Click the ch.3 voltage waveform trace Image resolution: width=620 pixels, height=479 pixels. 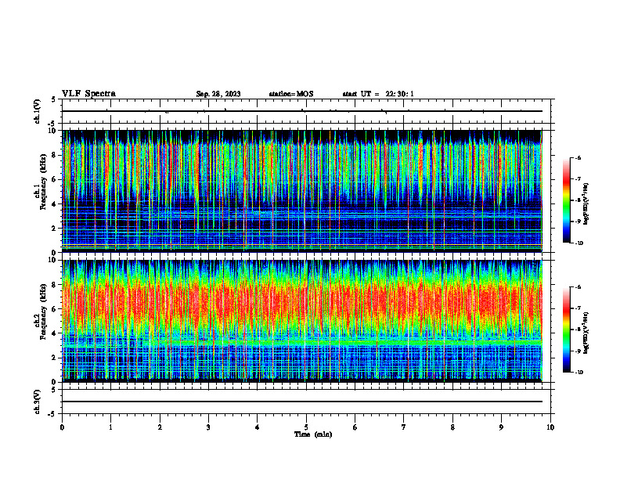click(x=301, y=402)
